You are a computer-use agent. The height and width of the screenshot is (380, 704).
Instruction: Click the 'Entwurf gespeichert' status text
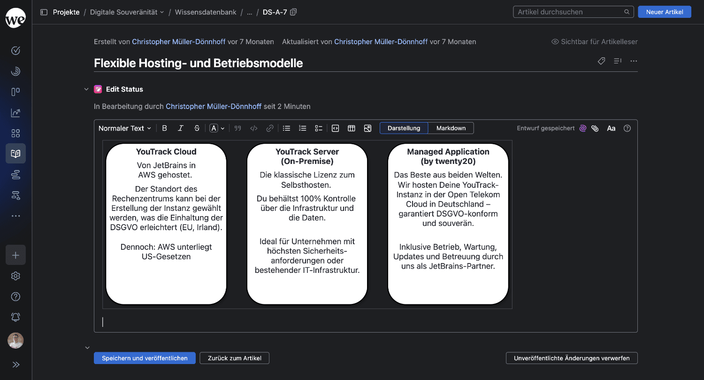click(546, 128)
